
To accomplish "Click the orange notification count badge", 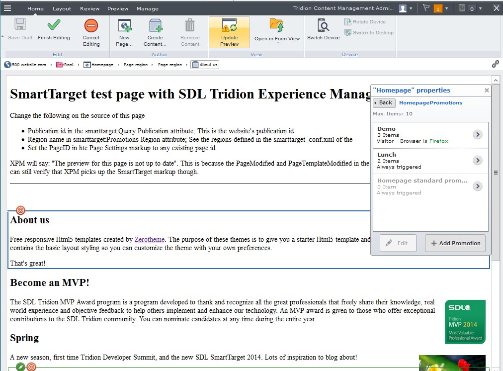I will [438, 8].
